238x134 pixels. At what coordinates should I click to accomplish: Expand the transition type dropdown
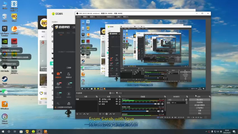point(176,100)
